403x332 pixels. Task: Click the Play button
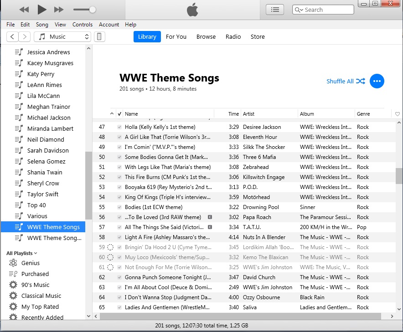click(x=42, y=10)
